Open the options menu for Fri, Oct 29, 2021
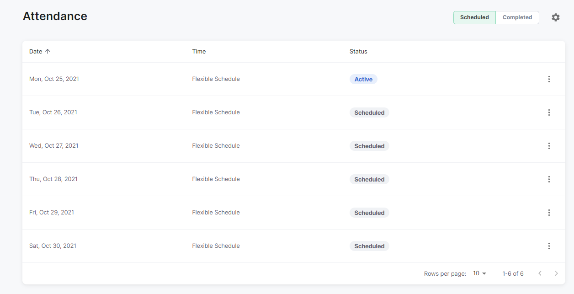 tap(549, 213)
